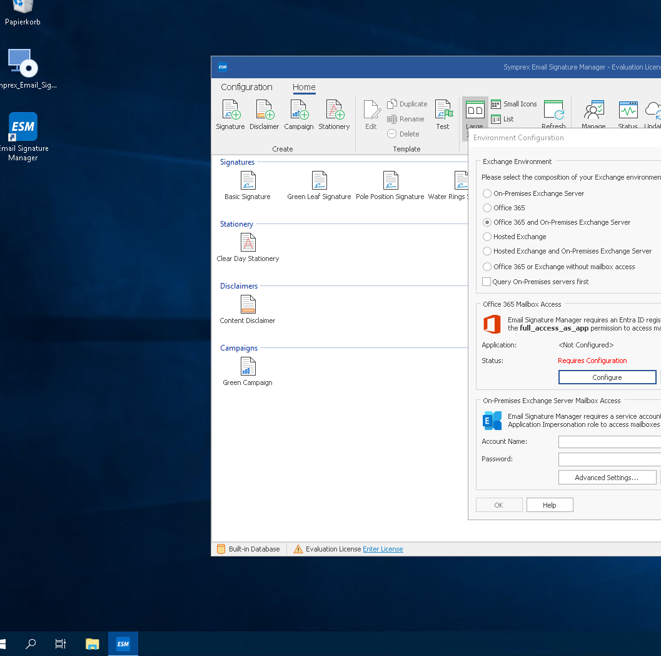The image size is (661, 656).
Task: Click the Signatures section heading
Action: 238,162
